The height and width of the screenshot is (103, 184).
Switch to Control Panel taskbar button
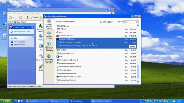pos(80,101)
